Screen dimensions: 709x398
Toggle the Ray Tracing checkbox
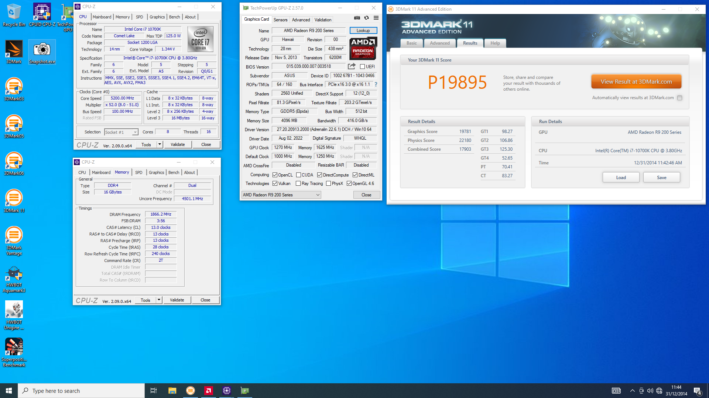tap(298, 184)
